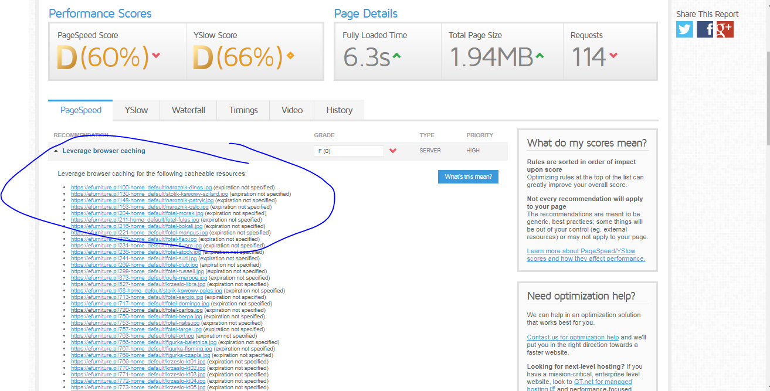This screenshot has height=391, width=770.
Task: Share the report on Google Plus
Action: click(x=725, y=29)
